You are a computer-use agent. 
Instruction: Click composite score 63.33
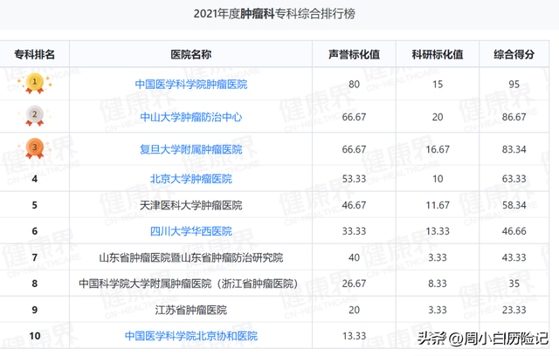coord(514,179)
